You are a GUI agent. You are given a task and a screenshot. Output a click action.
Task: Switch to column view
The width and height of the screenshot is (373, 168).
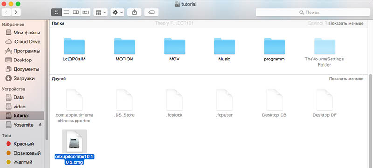[x=76, y=13]
